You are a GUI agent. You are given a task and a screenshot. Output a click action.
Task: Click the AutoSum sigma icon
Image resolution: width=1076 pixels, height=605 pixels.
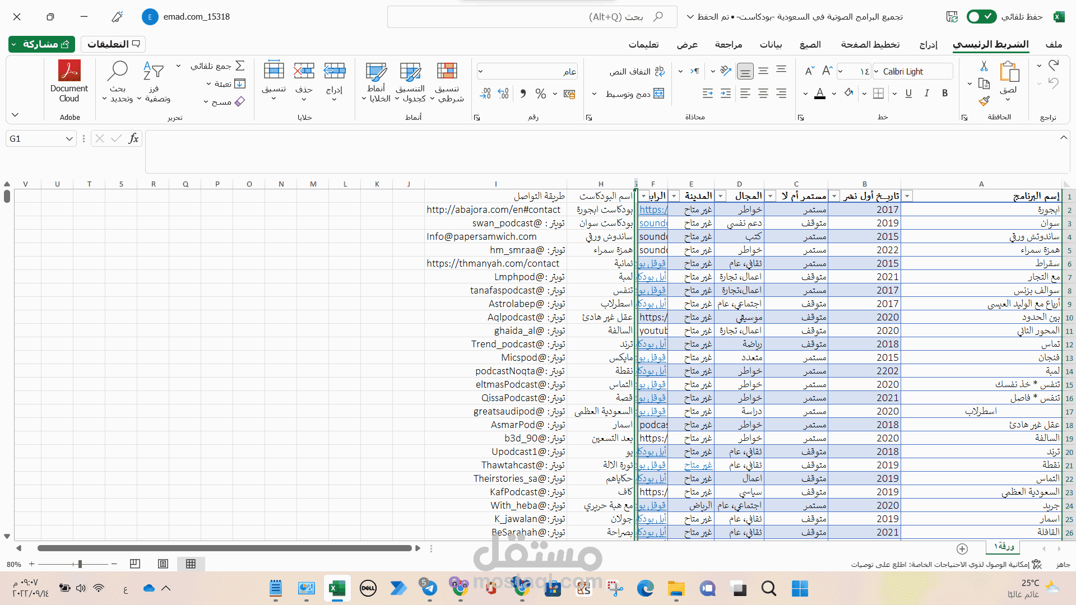point(240,66)
